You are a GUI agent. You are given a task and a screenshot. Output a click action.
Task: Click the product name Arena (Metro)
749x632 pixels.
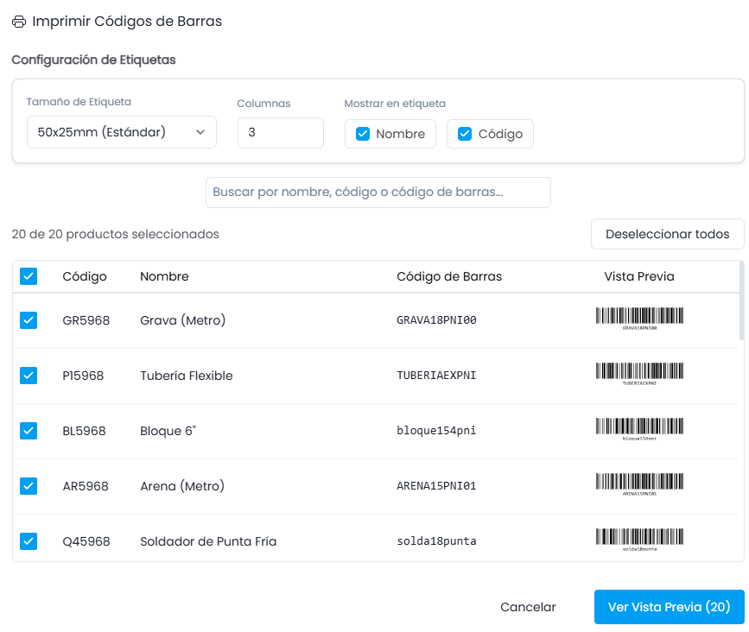(182, 486)
